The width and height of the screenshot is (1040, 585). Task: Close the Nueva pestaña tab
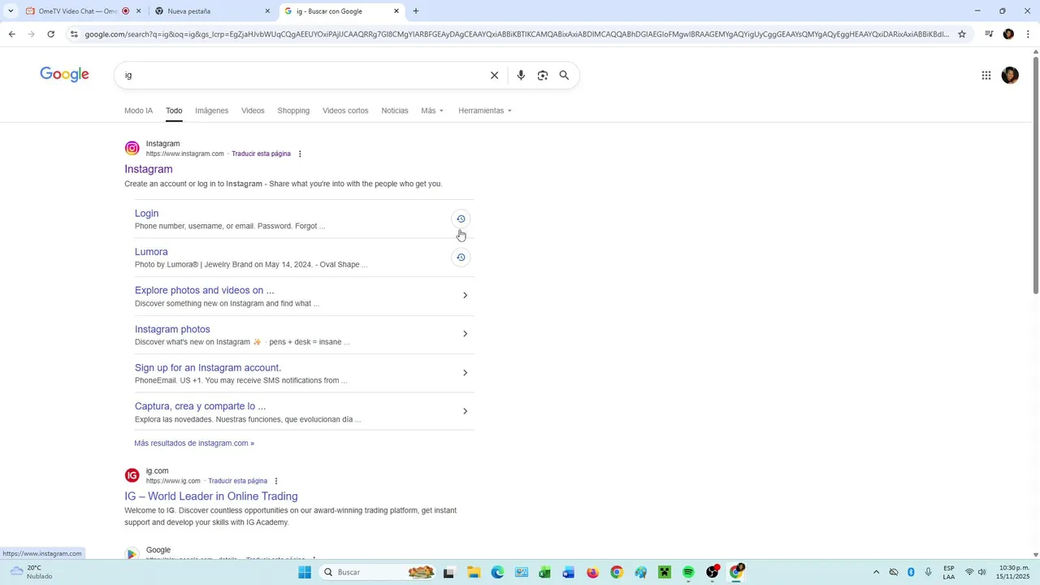click(x=267, y=11)
